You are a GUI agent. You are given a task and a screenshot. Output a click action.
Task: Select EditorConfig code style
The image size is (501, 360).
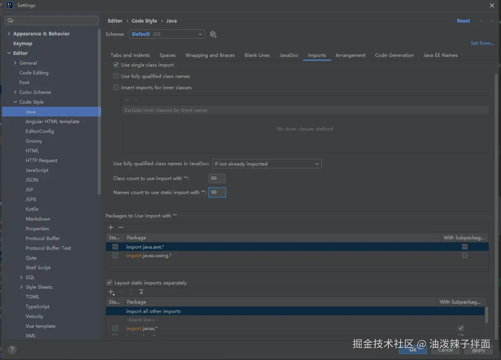(39, 131)
